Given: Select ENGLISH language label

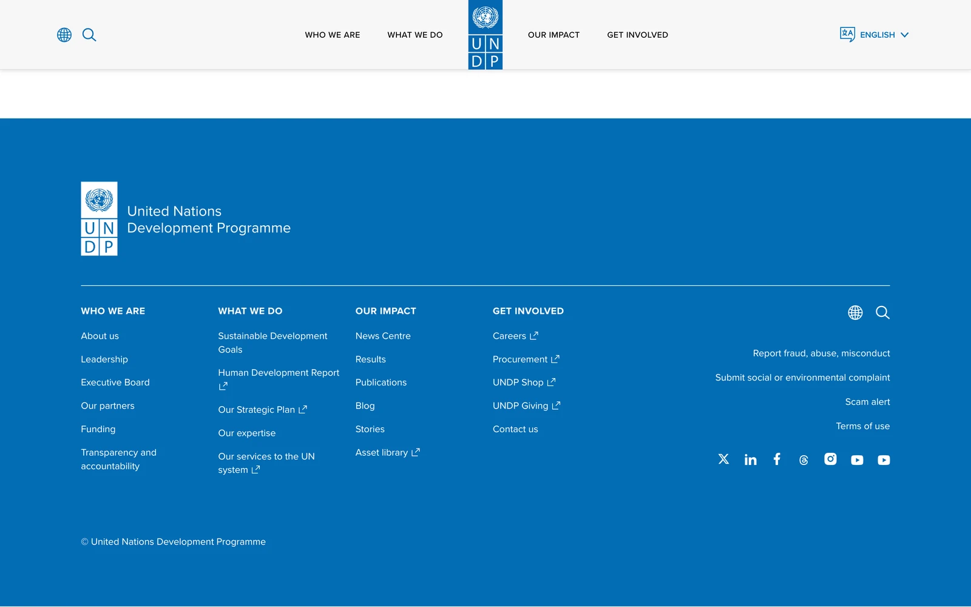Looking at the screenshot, I should click(877, 35).
